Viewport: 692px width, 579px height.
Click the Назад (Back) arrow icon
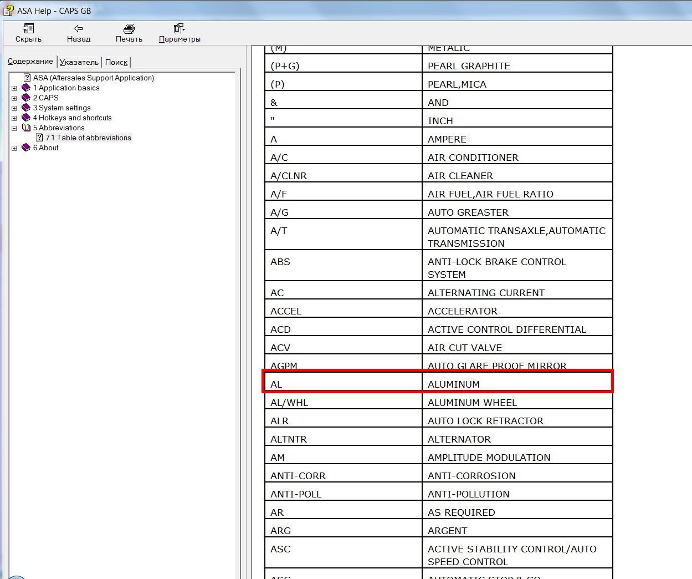click(x=78, y=29)
